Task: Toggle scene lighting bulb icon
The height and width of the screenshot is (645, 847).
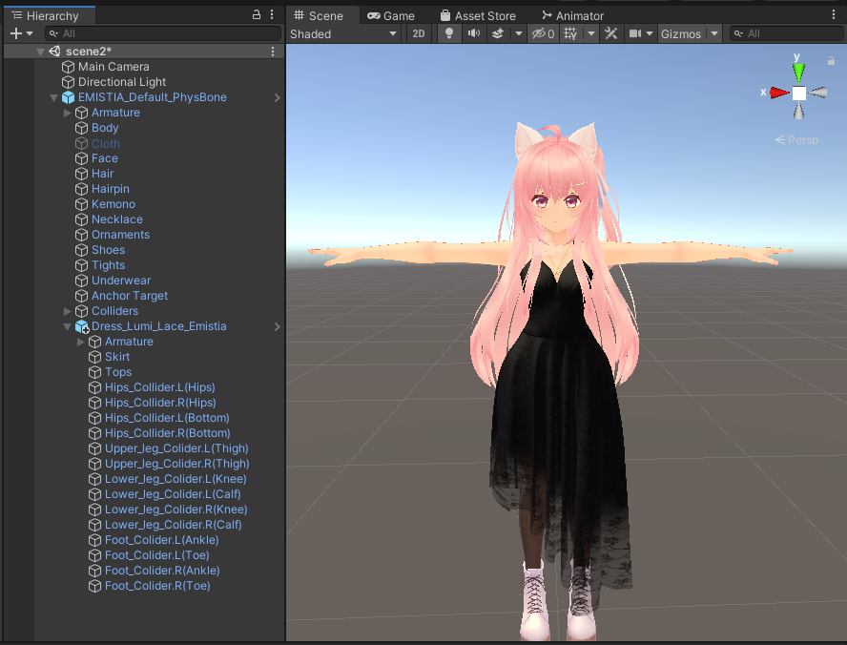Action: 448,33
